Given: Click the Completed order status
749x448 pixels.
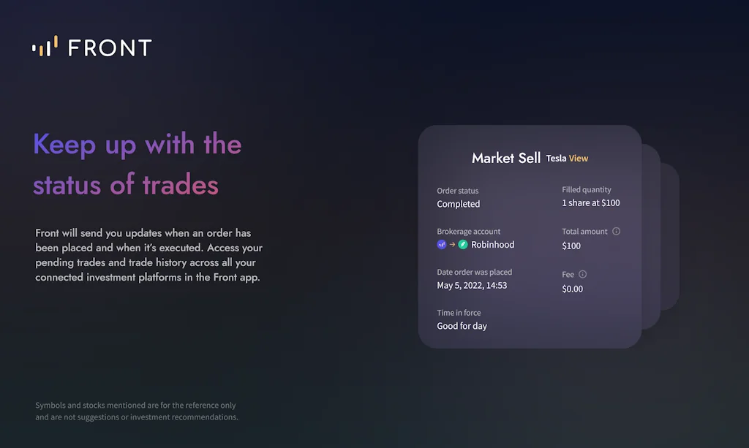Looking at the screenshot, I should tap(458, 204).
